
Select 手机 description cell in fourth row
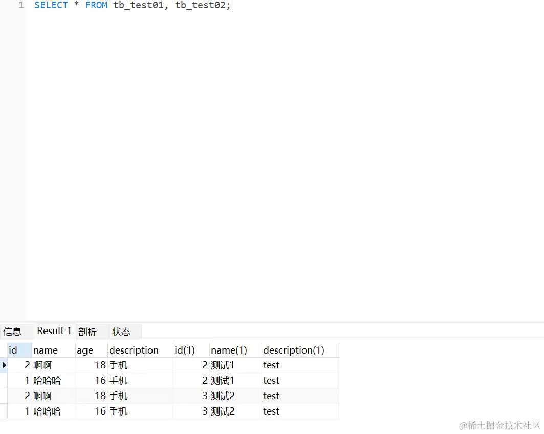140,411
